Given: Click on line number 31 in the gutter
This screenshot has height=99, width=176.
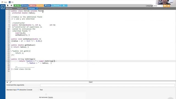Looking at the screenshot, I should pyautogui.click(x=9, y=71).
